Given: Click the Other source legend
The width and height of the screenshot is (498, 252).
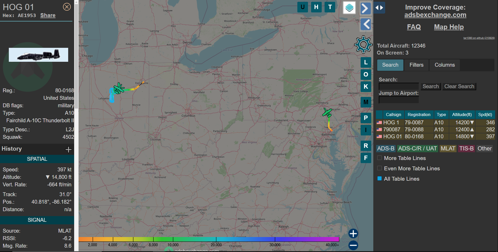Looking at the screenshot, I should tap(485, 149).
